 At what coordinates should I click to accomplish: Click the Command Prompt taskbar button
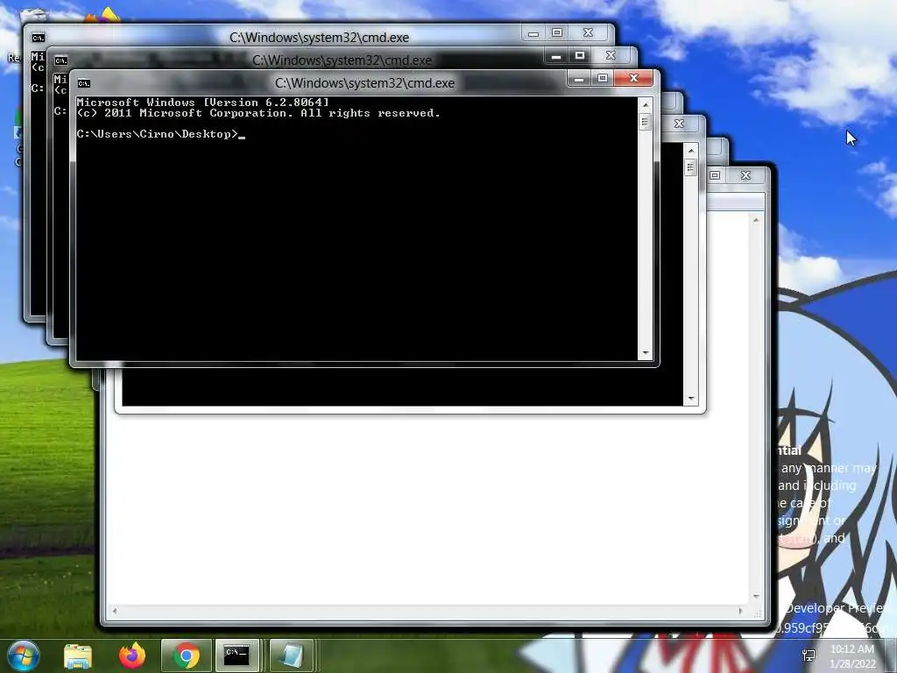coord(237,655)
